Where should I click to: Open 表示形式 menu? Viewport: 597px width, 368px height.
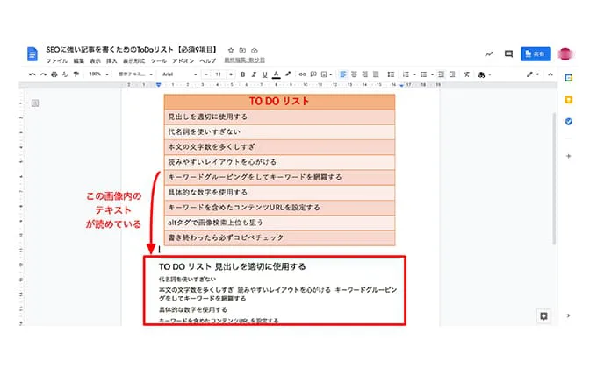(x=133, y=60)
